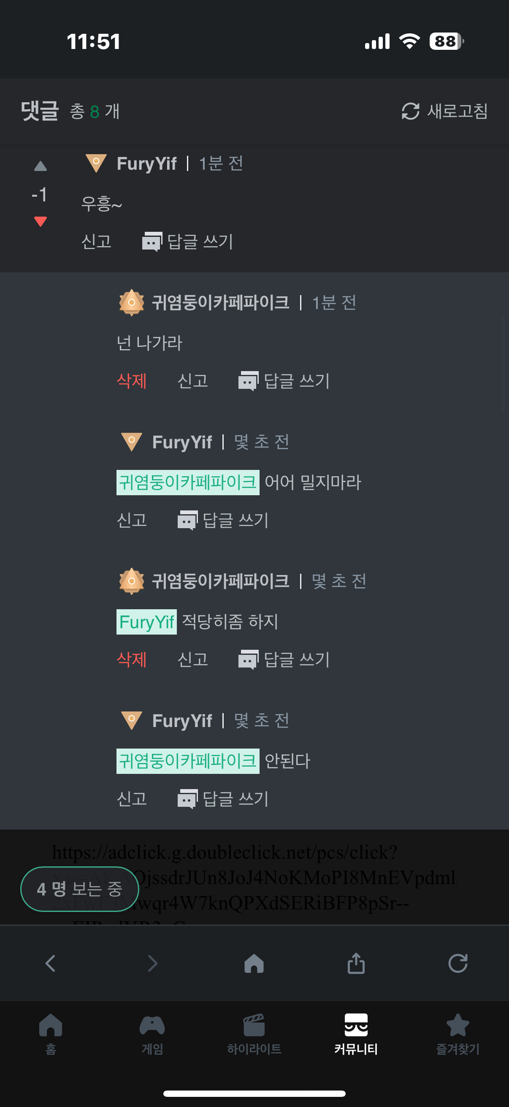Reload page with browser reload icon
The image size is (509, 1107).
(x=458, y=963)
